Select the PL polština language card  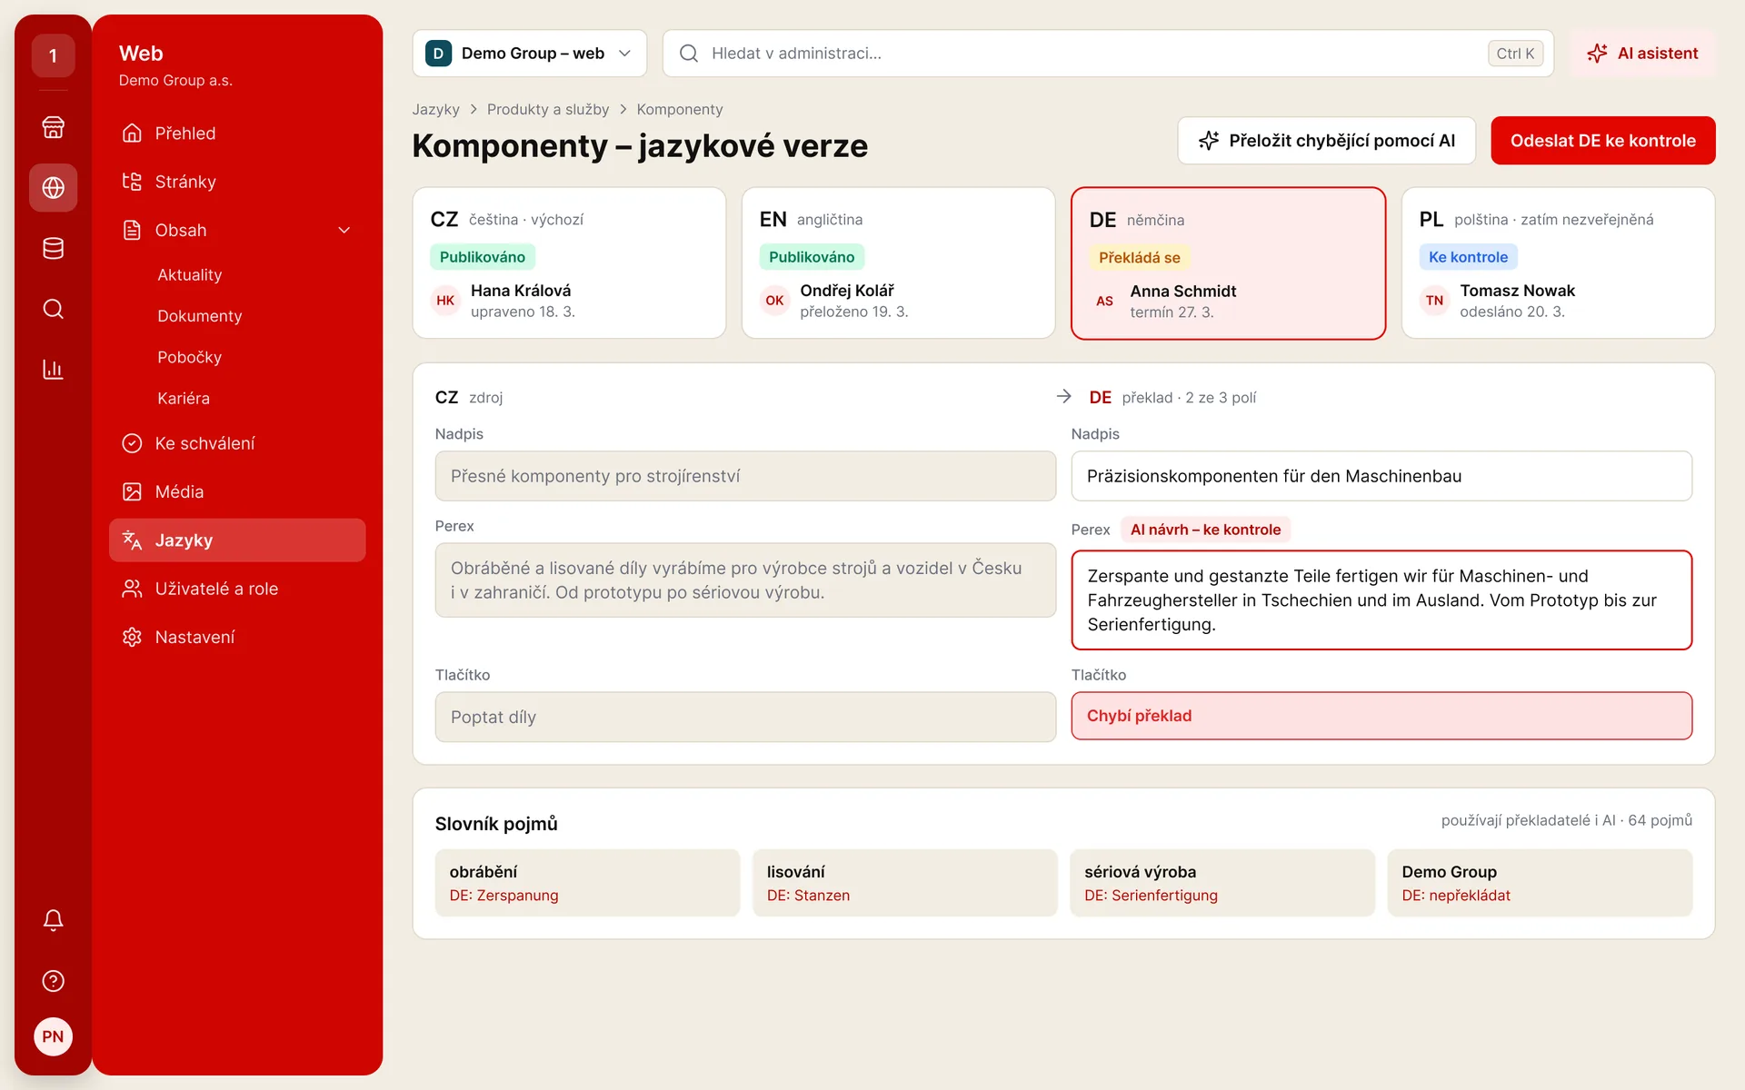(1558, 263)
